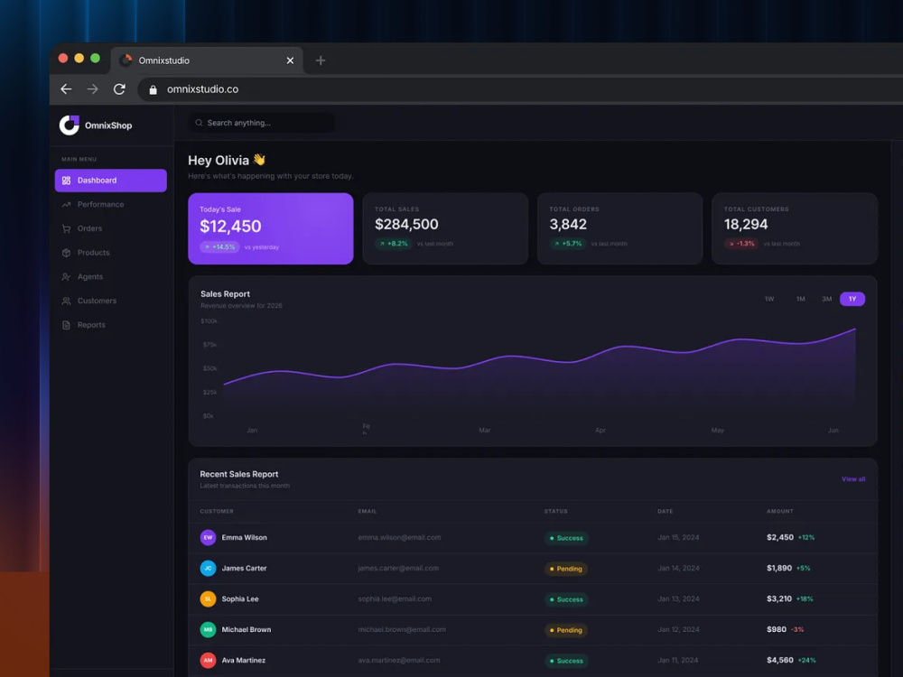
Task: Click the -1.3% Total Customers badge
Action: [741, 244]
